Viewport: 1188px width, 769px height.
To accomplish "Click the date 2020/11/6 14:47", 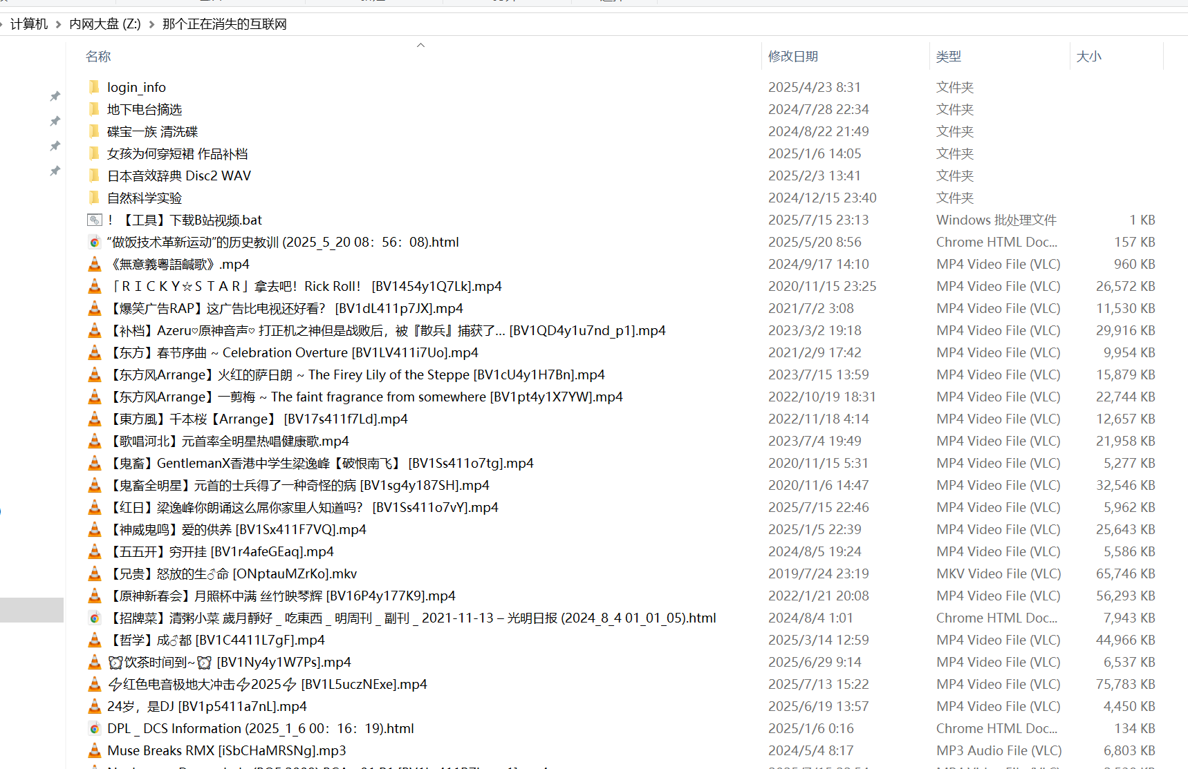I will tap(819, 485).
